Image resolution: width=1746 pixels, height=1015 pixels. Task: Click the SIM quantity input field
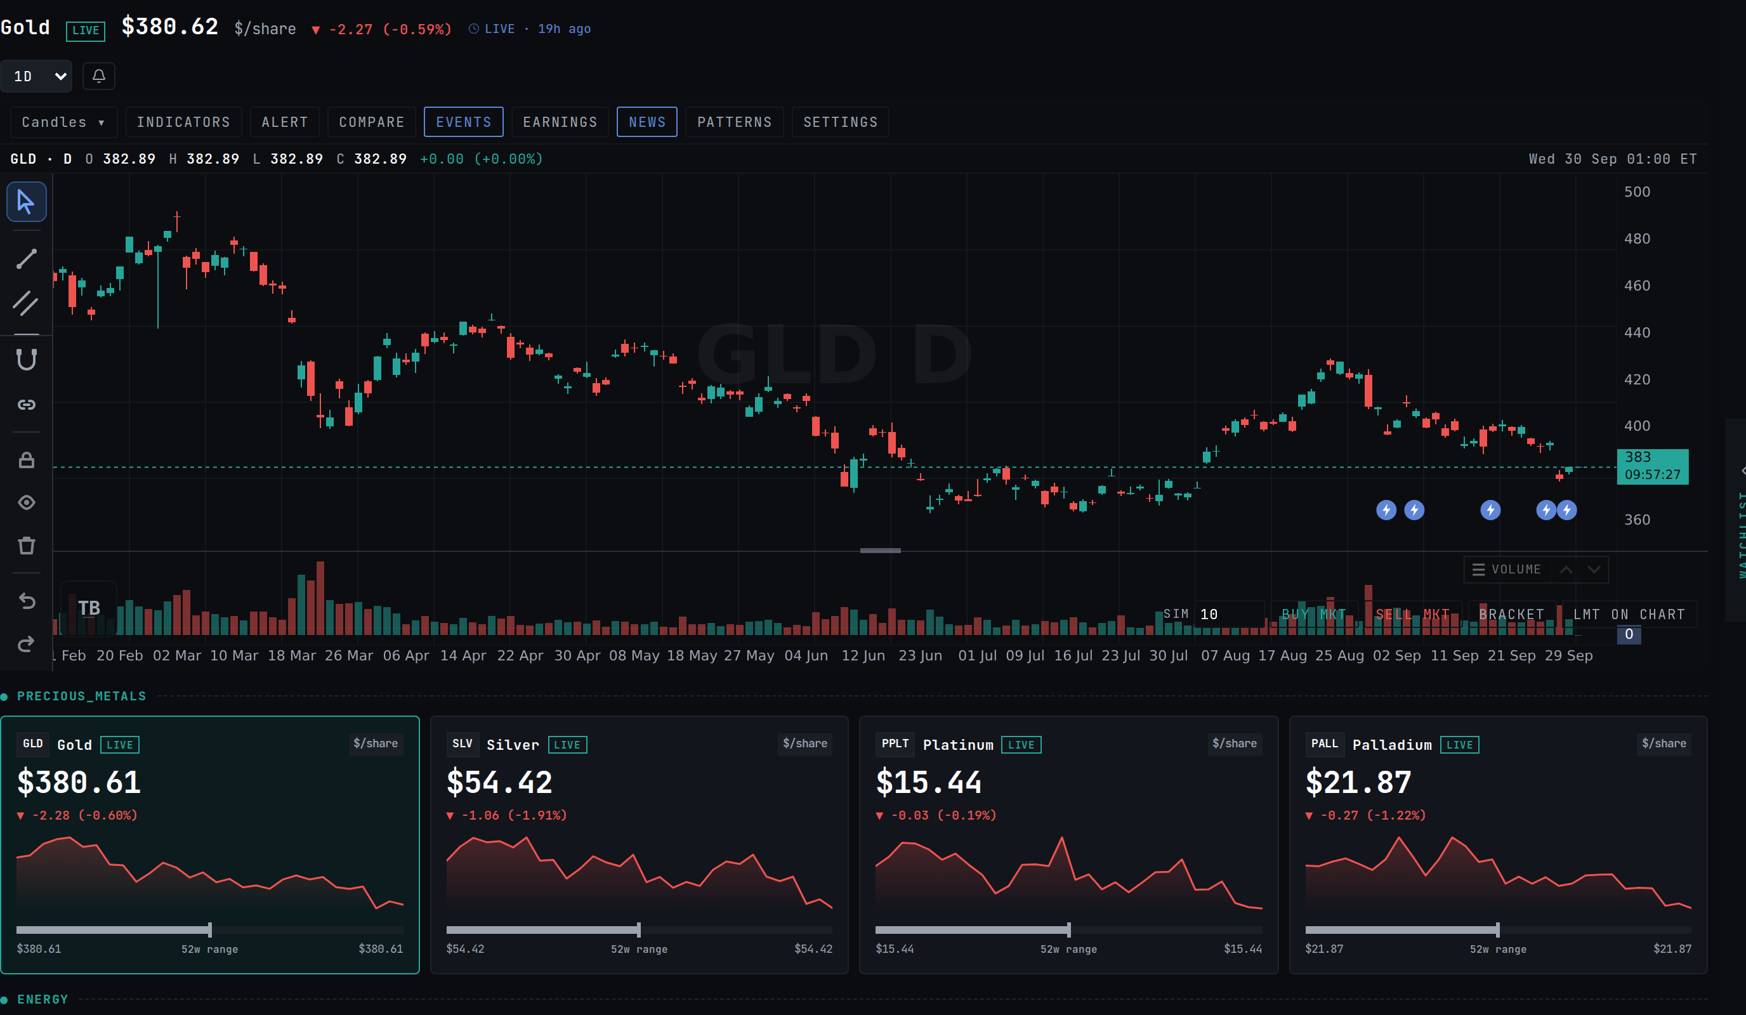click(1229, 615)
